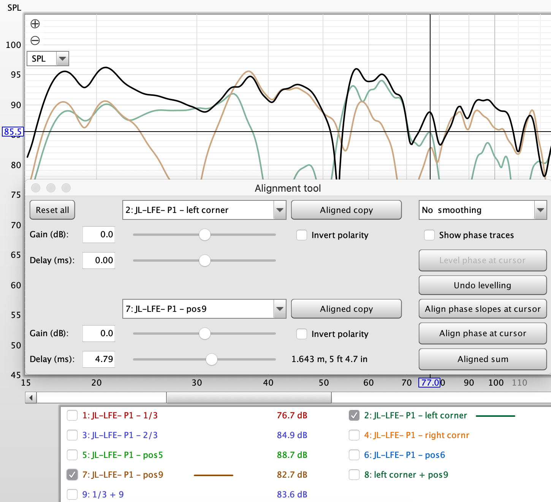Click the scrollbar left arrow

(31, 398)
